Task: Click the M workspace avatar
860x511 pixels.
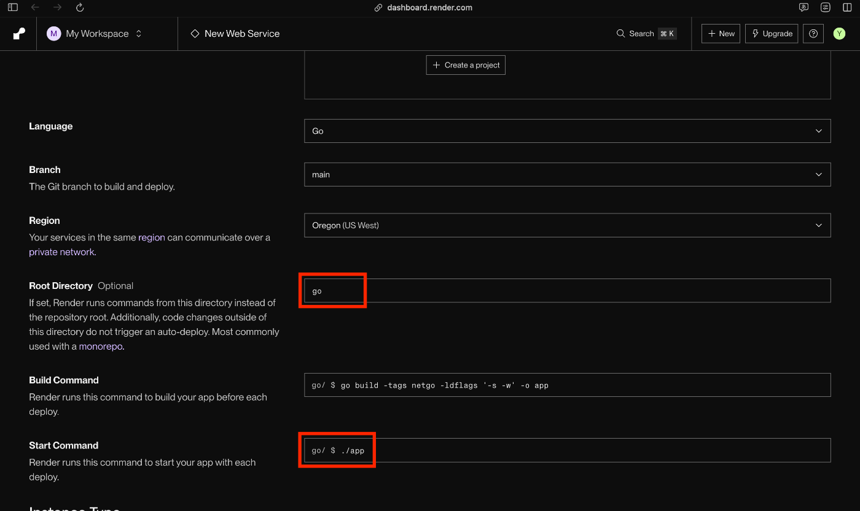Action: click(x=53, y=34)
